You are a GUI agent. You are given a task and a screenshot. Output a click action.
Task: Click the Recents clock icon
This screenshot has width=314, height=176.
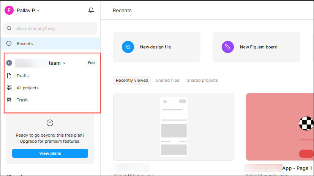pos(9,44)
